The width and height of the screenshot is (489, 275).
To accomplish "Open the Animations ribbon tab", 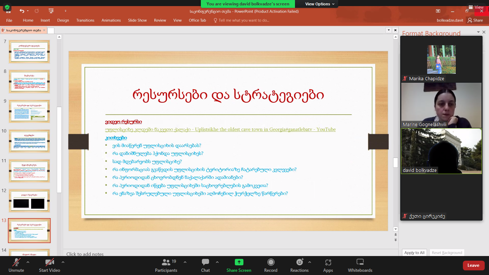I will pyautogui.click(x=111, y=20).
